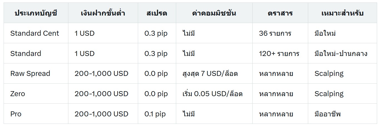Click the มืออาชีพ cell in Pro row
Screen dimensions: 381x128
[x=342, y=114]
